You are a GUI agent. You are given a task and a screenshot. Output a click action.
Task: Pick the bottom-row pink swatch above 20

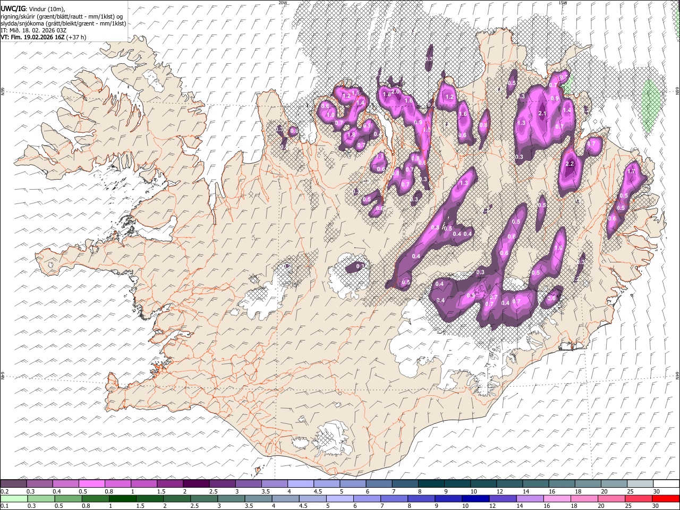pyautogui.click(x=610, y=499)
